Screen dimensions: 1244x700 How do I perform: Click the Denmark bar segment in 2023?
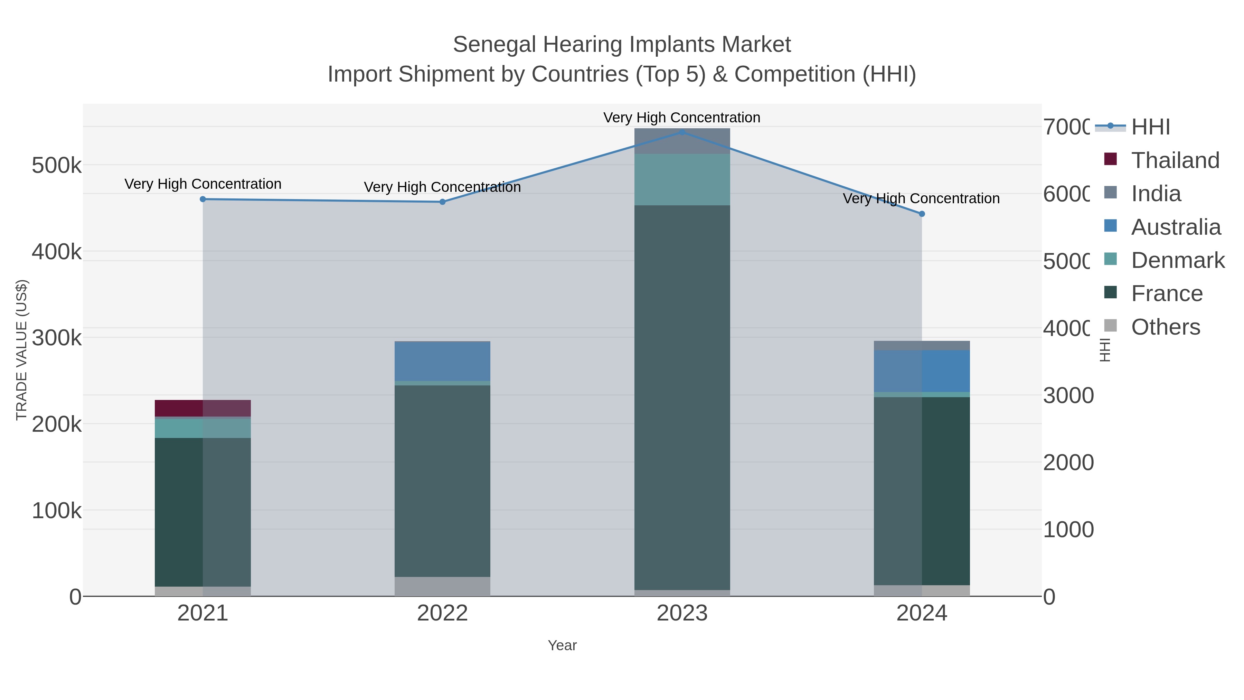(x=682, y=180)
